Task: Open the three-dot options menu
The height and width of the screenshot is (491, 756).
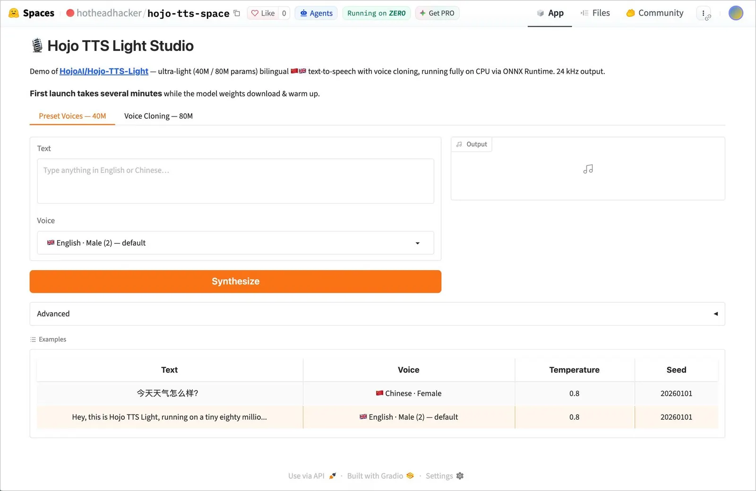Action: click(x=704, y=13)
